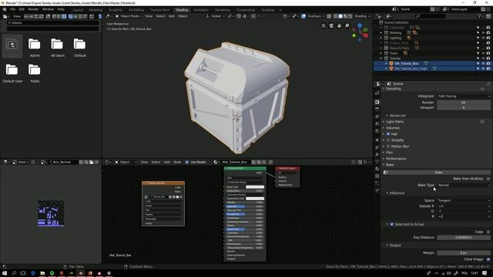This screenshot has width=493, height=277.
Task: Open the Output properties tab icon
Action: [377, 109]
